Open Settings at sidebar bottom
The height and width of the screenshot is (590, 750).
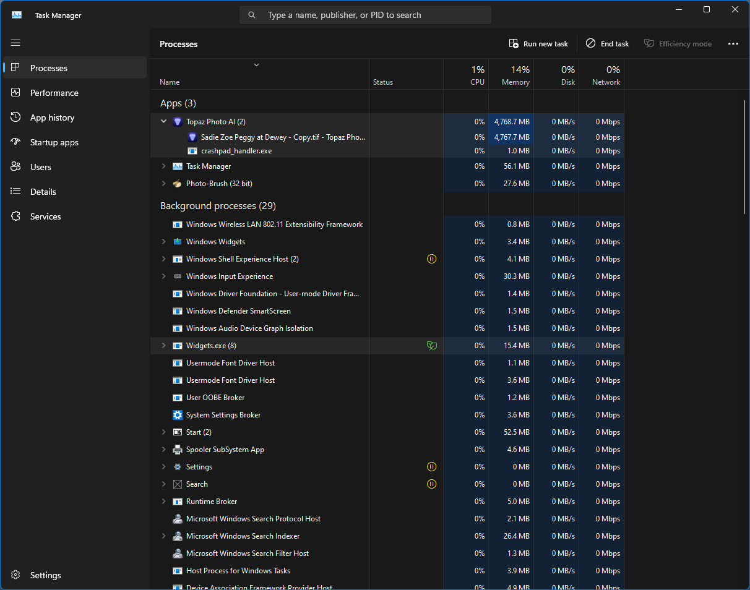(75, 575)
